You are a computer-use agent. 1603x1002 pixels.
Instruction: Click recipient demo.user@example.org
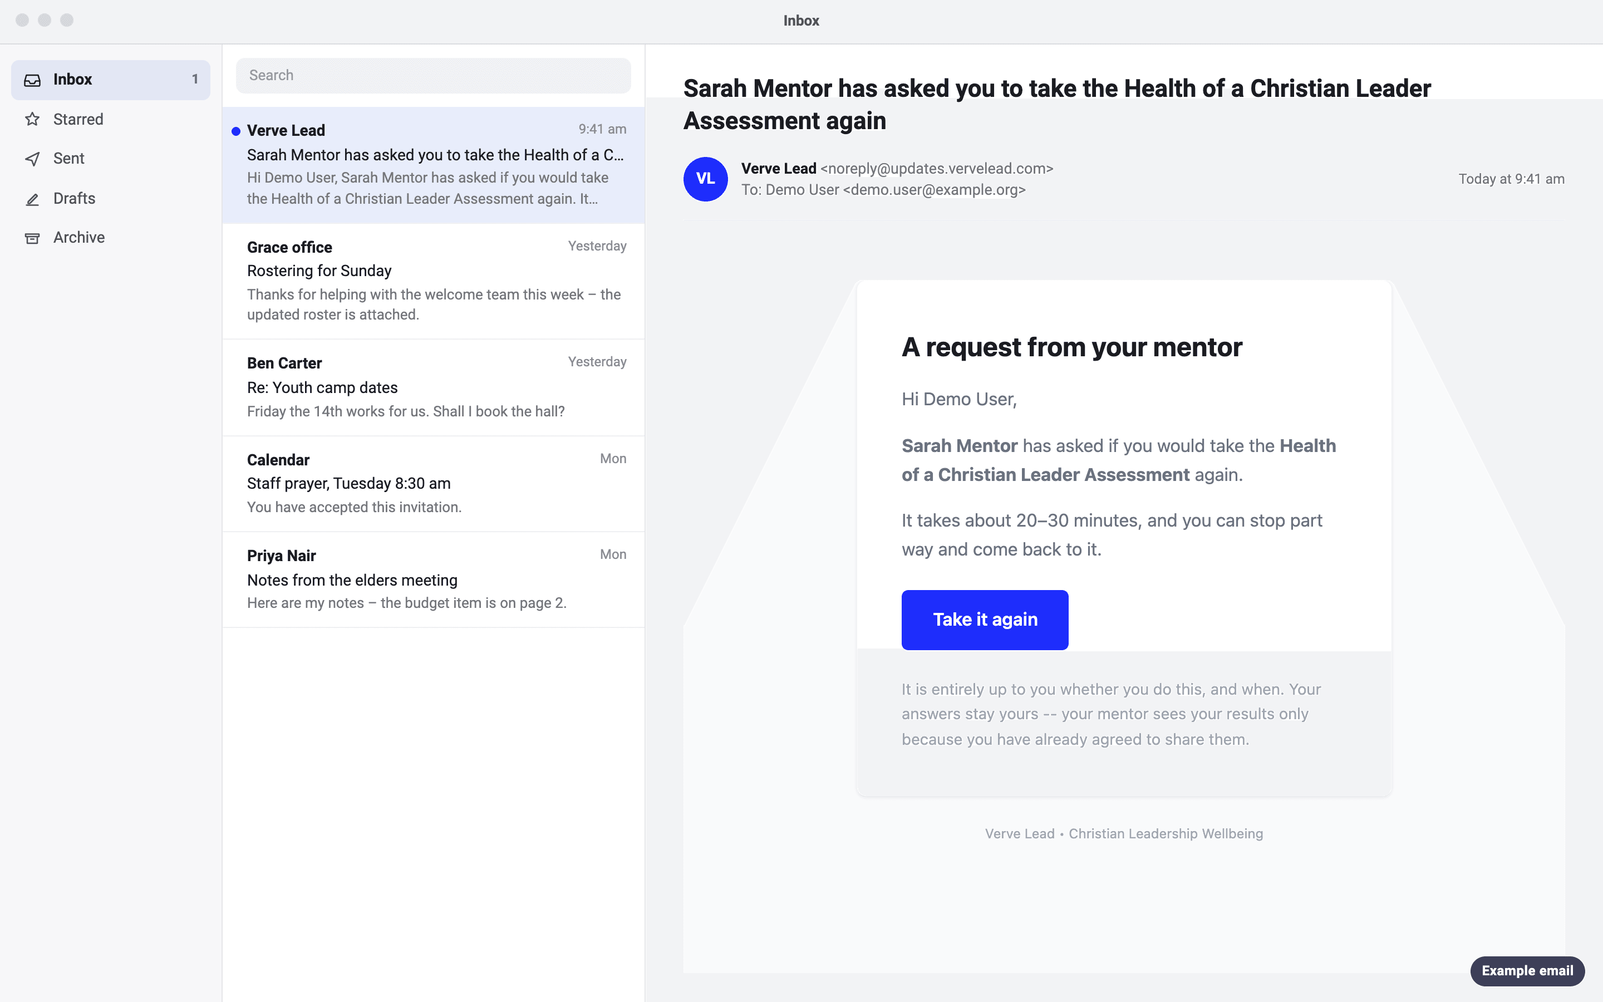(934, 189)
